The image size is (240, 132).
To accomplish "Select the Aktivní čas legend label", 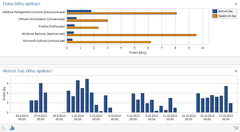I will pos(227,11).
